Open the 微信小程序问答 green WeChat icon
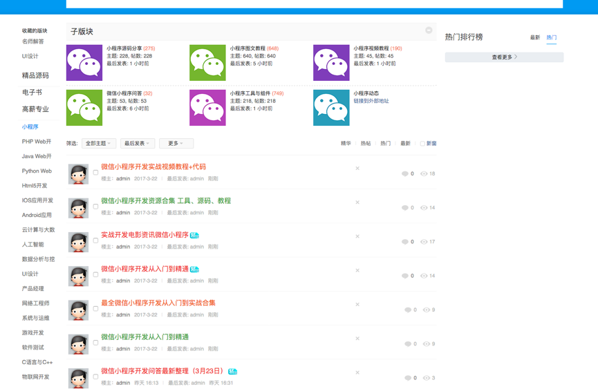598x389 pixels. (84, 108)
